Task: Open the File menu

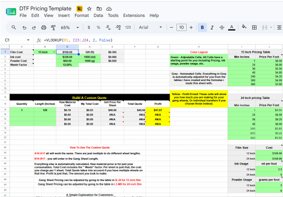Action: pyautogui.click(x=23, y=16)
